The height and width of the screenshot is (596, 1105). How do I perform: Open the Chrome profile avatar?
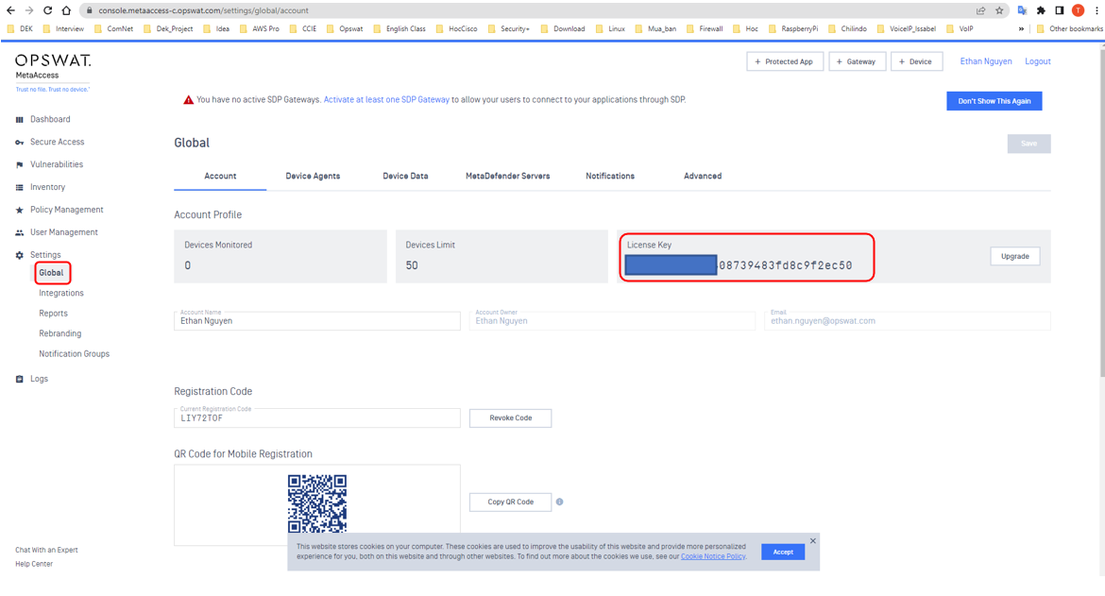[1078, 10]
